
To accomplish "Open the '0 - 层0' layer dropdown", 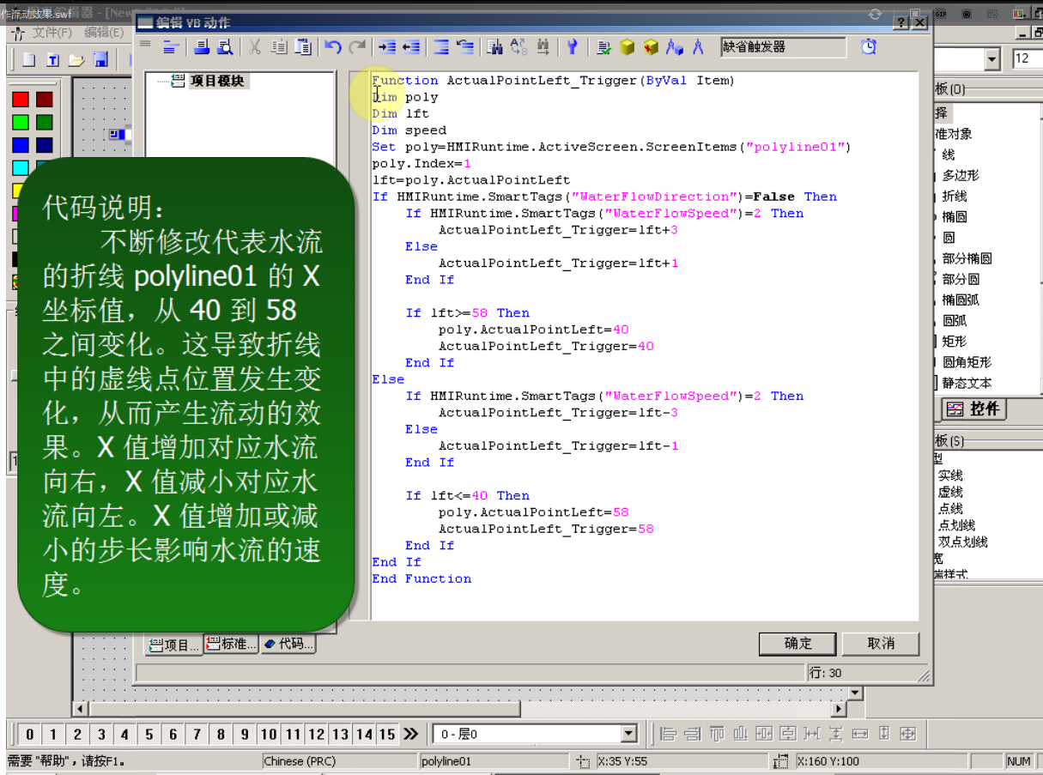I will pyautogui.click(x=628, y=734).
